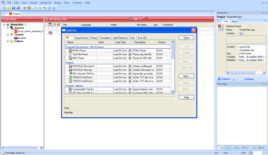Click the Filter funnel icon in All String Lists
268x155 pixels.
click(x=131, y=19)
